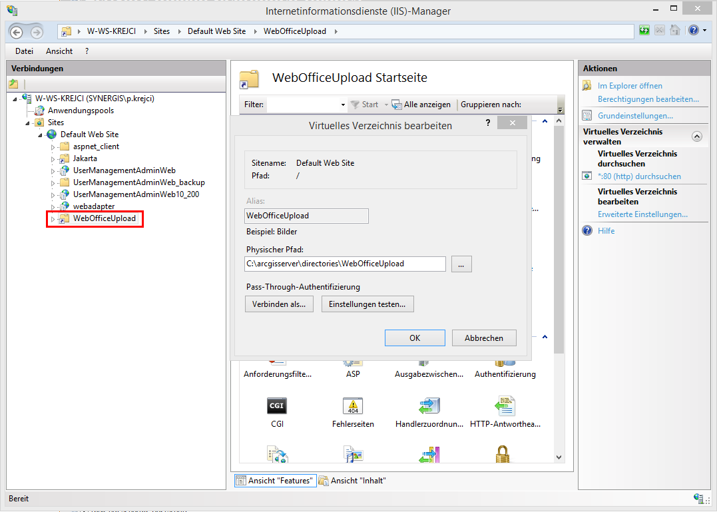Click the refresh icon in address bar
The image size is (717, 512).
[x=644, y=31]
